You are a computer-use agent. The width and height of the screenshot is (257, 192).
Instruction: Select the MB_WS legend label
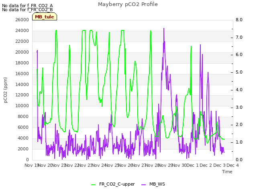pos(157,184)
